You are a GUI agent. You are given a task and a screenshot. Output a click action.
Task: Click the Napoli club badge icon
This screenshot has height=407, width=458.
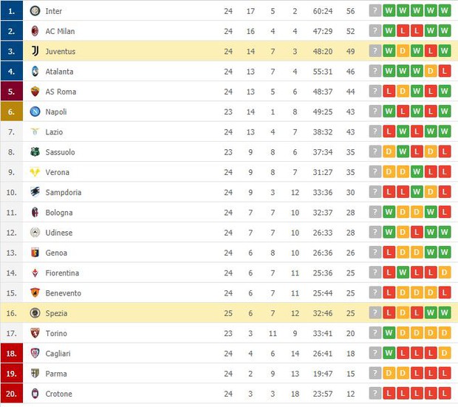click(35, 112)
